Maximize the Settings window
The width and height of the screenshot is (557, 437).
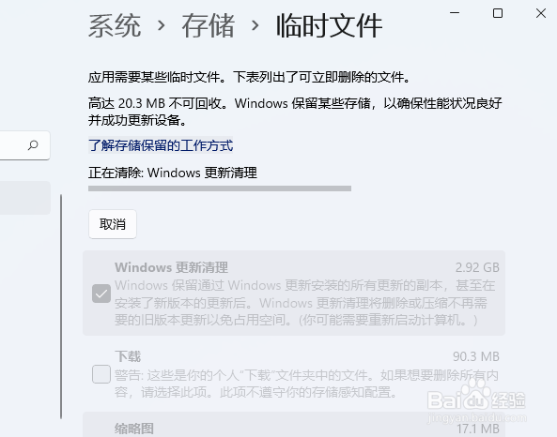tap(498, 13)
